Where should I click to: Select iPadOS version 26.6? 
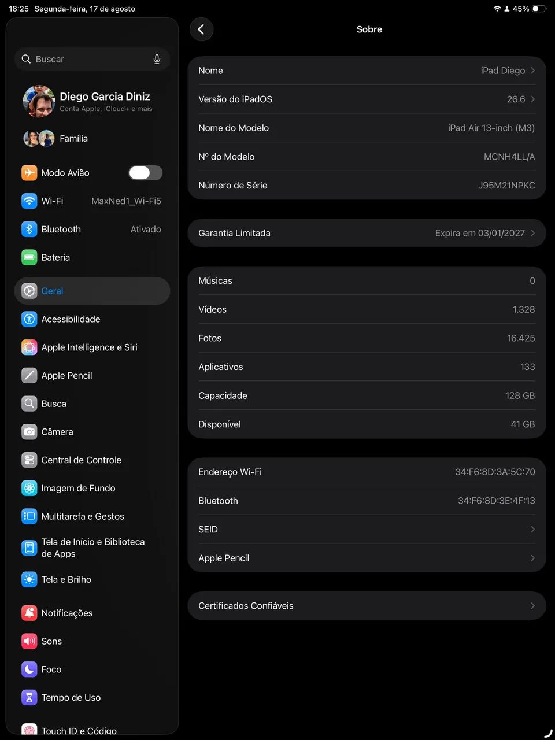516,99
